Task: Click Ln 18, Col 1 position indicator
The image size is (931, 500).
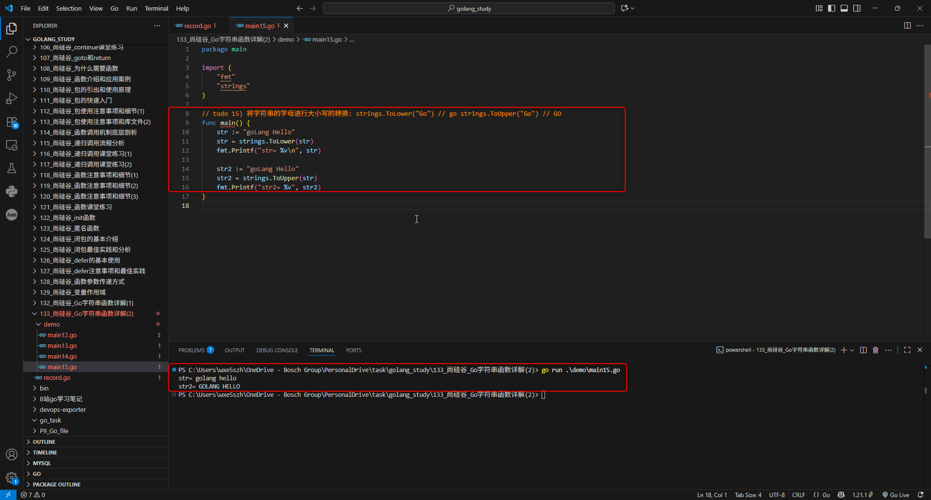Action: pyautogui.click(x=712, y=495)
